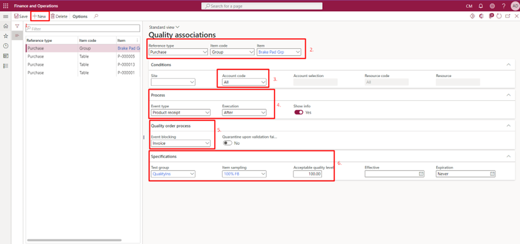This screenshot has height=244, width=520.
Task: Click the action pane search magnifier
Action: [96, 16]
